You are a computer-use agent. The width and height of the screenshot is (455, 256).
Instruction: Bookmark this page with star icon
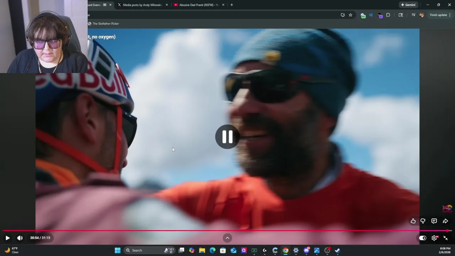coord(350,15)
